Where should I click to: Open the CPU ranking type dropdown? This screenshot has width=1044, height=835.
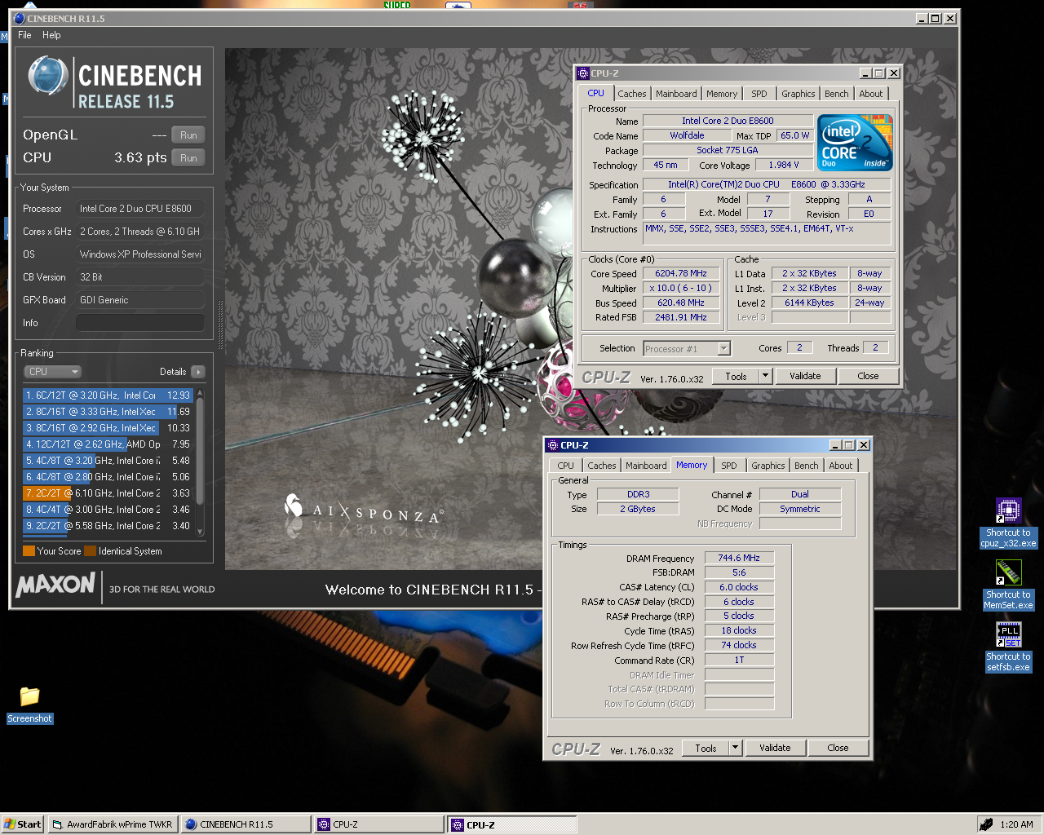coord(52,372)
